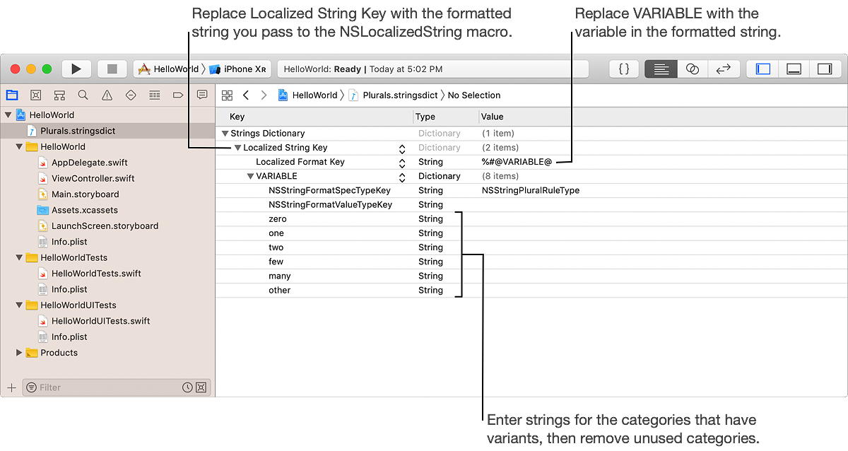Switch to the Standard editor
This screenshot has height=451, width=848.
(x=661, y=69)
